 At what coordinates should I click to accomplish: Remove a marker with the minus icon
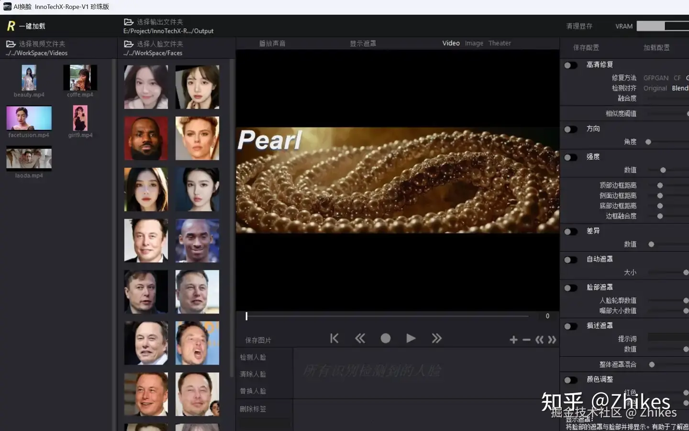pos(526,340)
